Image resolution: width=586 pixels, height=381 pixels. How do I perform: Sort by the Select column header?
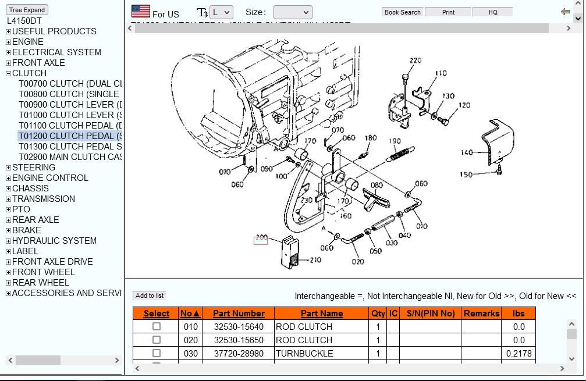pyautogui.click(x=156, y=314)
